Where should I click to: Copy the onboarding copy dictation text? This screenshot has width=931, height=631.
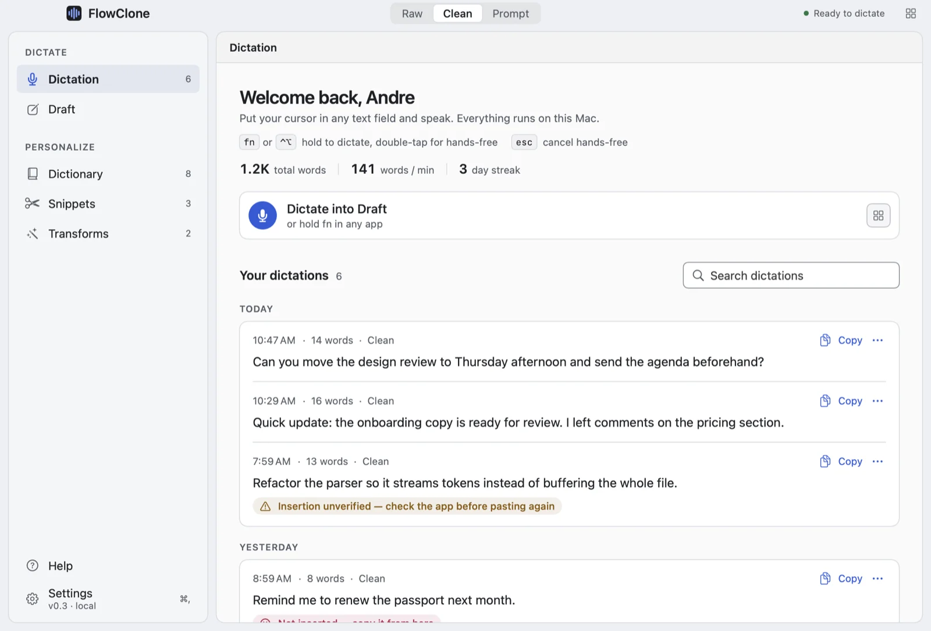(x=841, y=401)
